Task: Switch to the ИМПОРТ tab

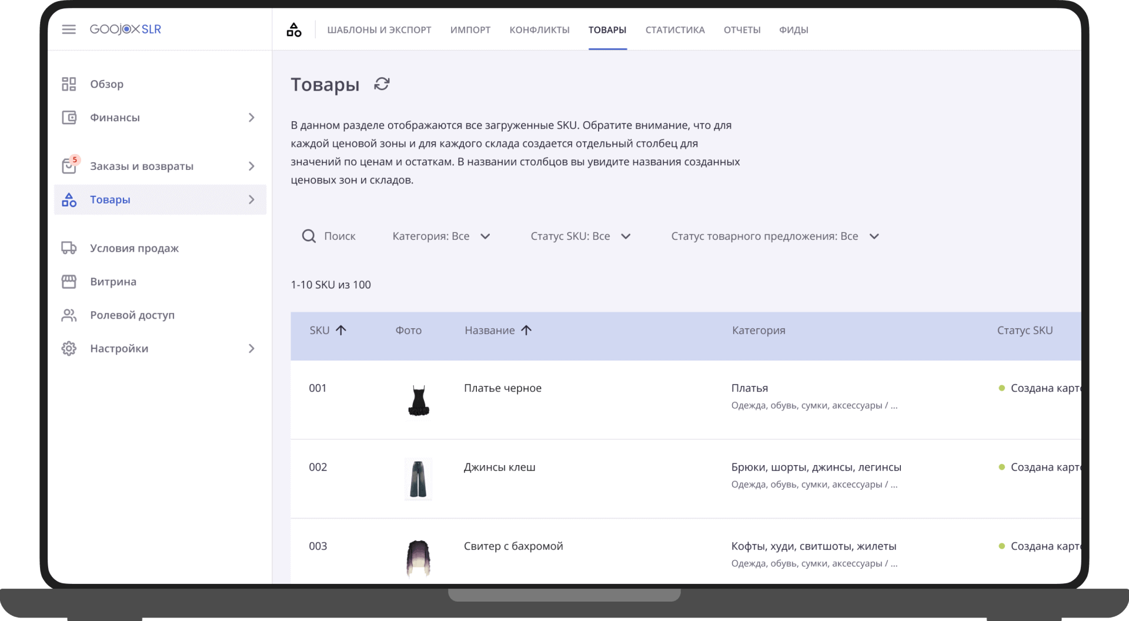Action: click(470, 29)
